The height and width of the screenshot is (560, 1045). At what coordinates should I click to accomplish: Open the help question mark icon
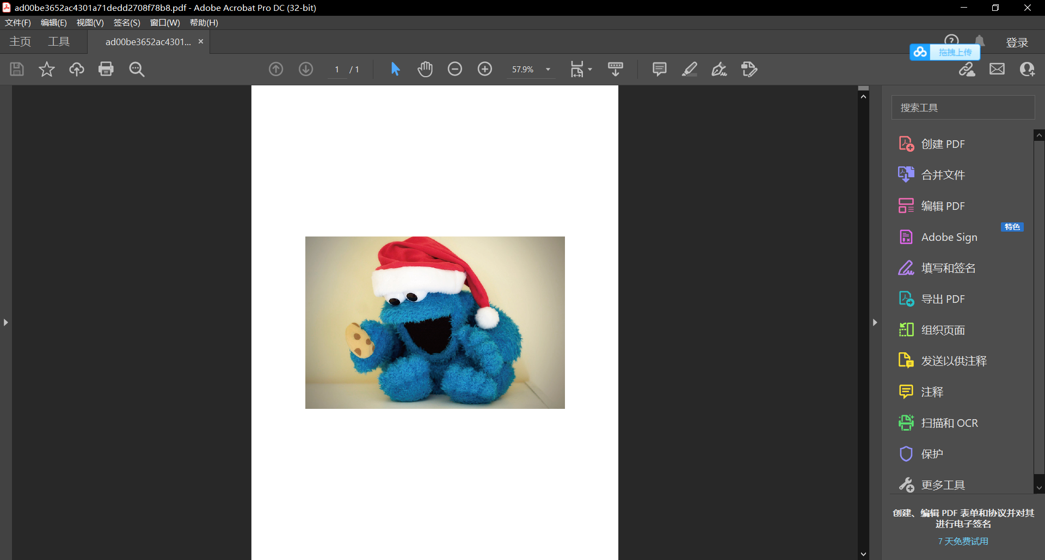click(x=951, y=40)
